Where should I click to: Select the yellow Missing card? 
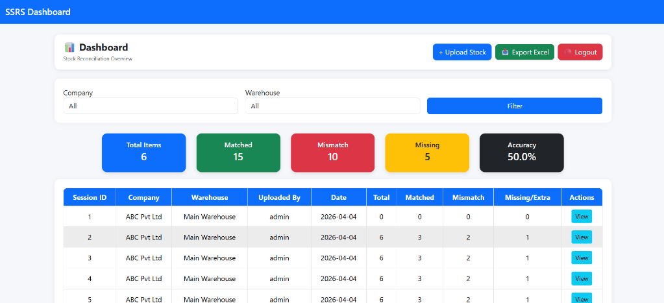pyautogui.click(x=427, y=152)
